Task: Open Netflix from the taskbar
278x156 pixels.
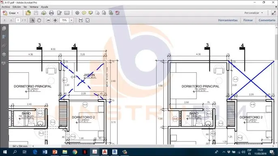Action: tap(85, 152)
